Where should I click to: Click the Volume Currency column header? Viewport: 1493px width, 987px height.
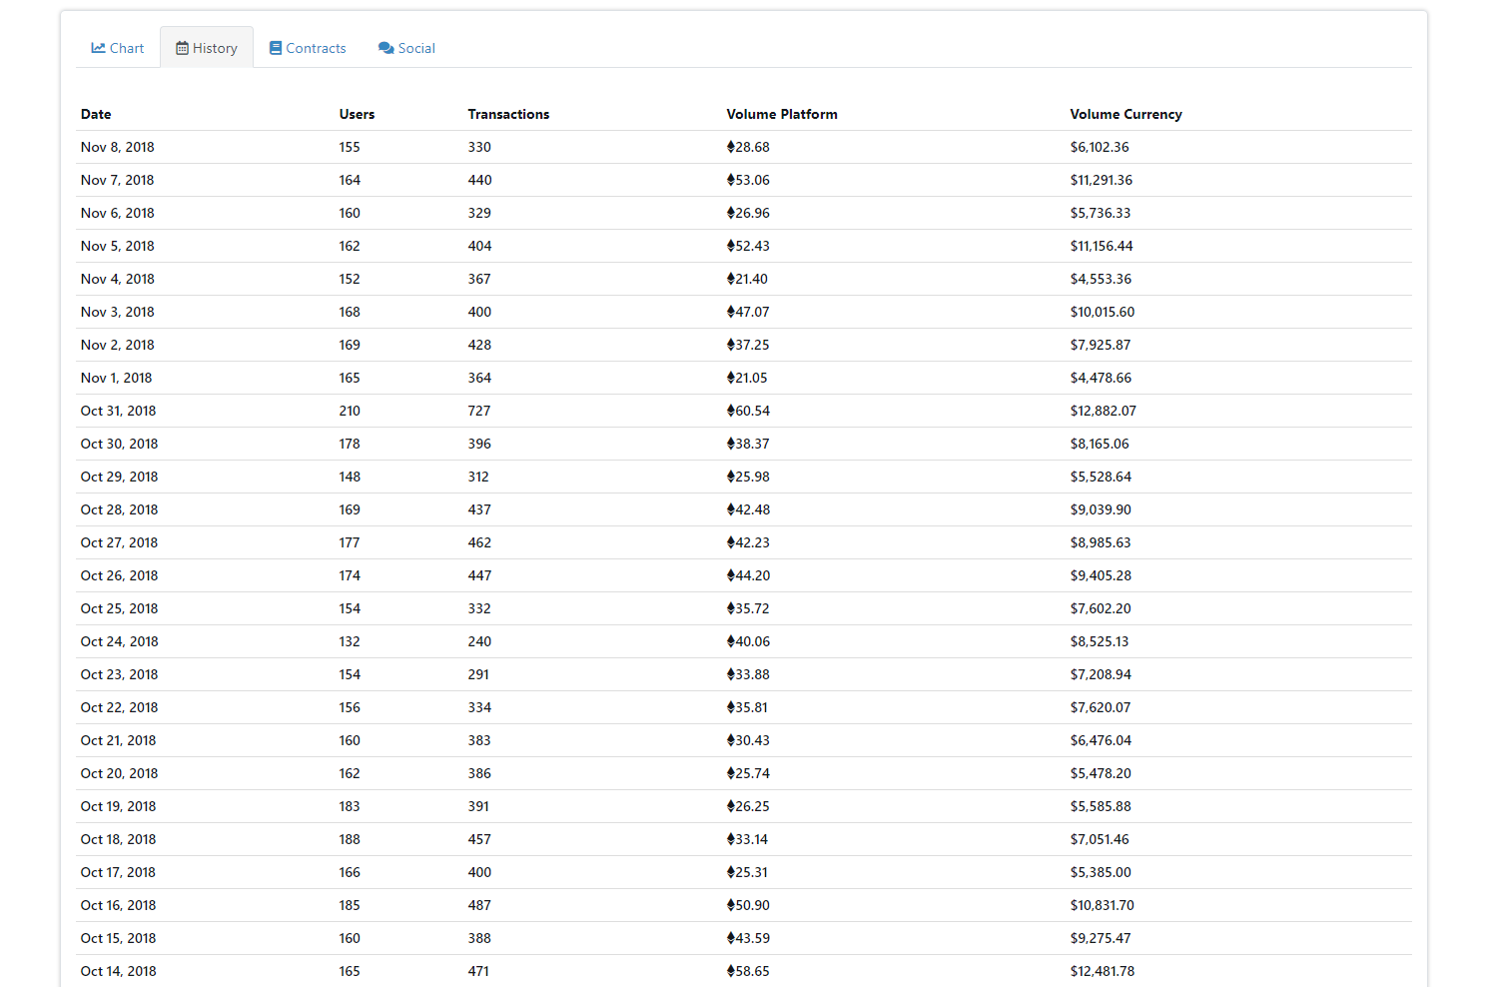(1125, 114)
